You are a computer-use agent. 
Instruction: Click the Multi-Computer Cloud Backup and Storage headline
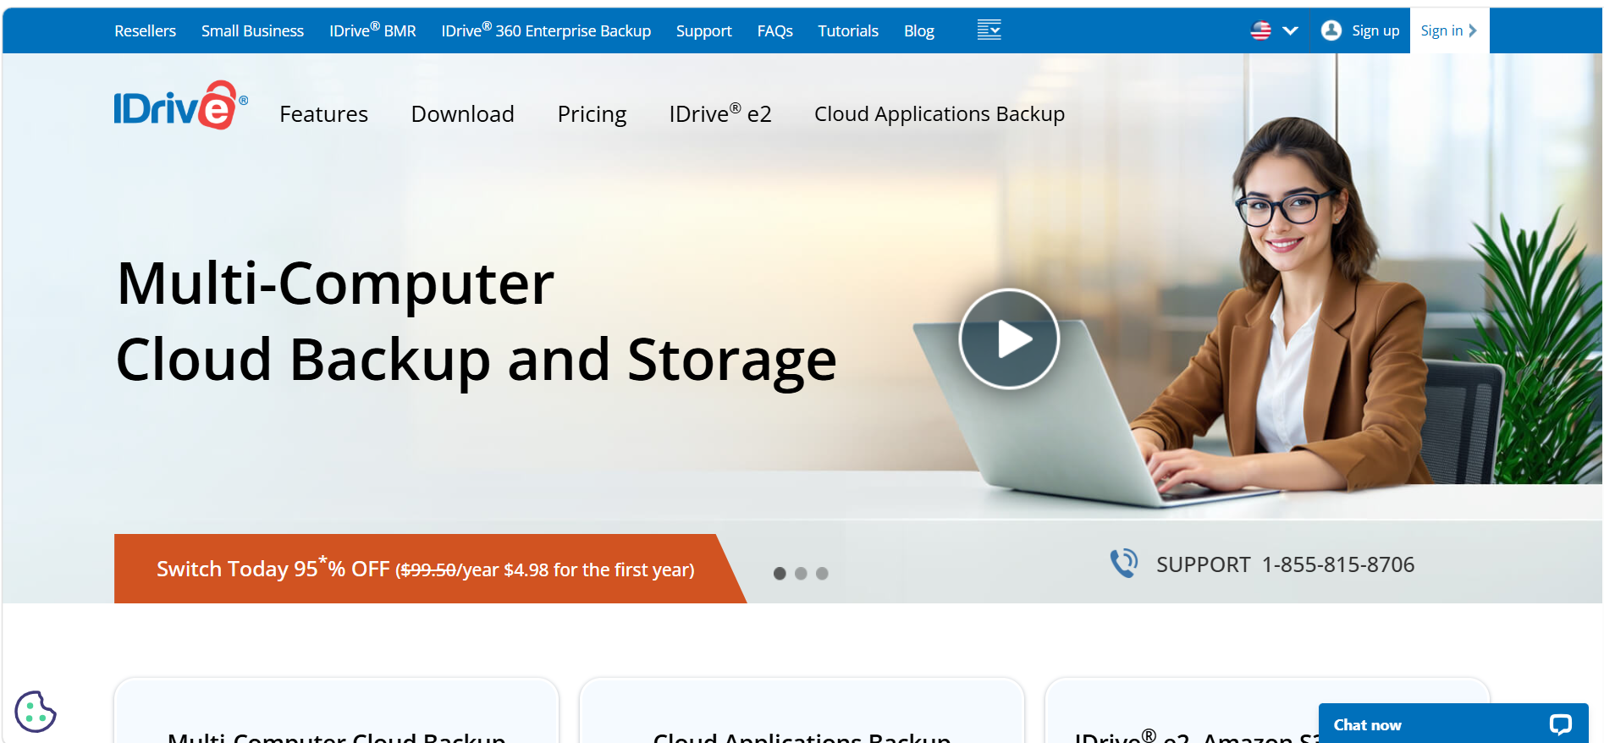coord(477,322)
